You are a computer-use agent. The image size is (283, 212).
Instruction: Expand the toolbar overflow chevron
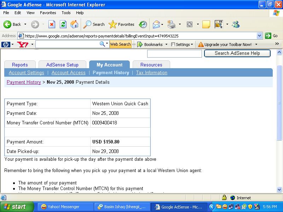pyautogui.click(x=277, y=43)
